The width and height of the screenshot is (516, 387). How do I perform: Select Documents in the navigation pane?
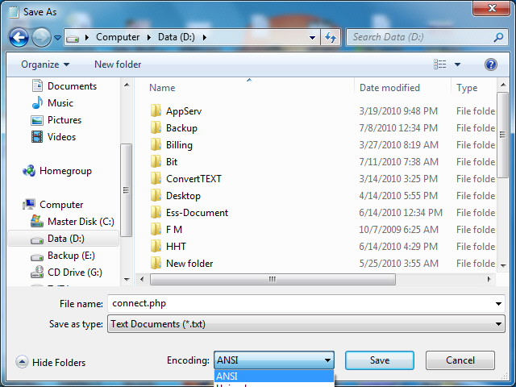[x=64, y=86]
